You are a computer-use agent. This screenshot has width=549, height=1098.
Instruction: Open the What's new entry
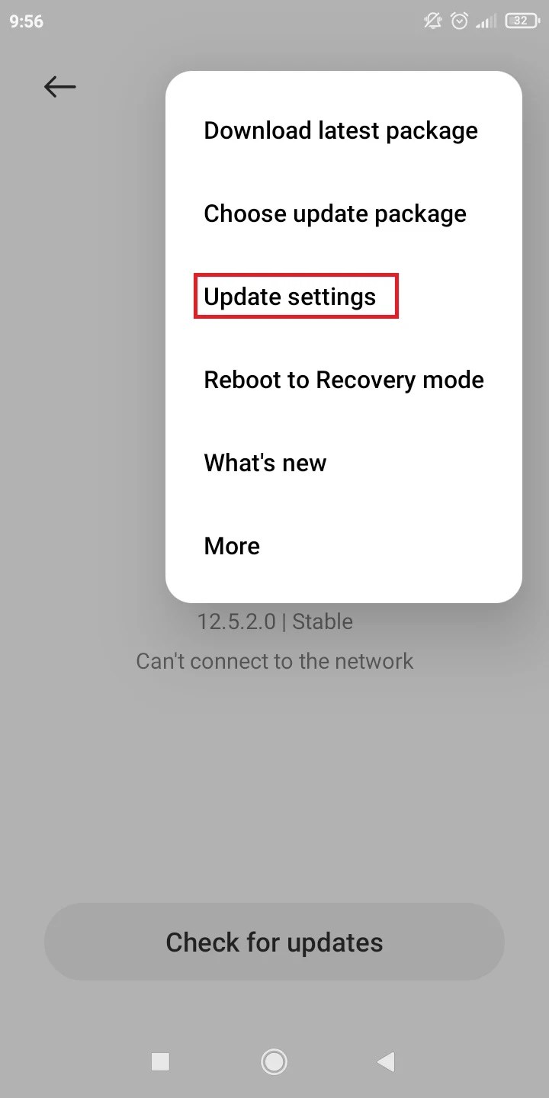pyautogui.click(x=265, y=463)
